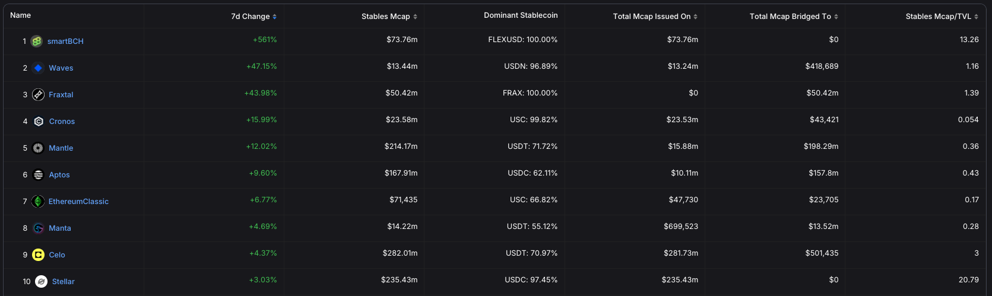The image size is (992, 296).
Task: Click the Fraxtal chain logo icon
Action: [38, 95]
